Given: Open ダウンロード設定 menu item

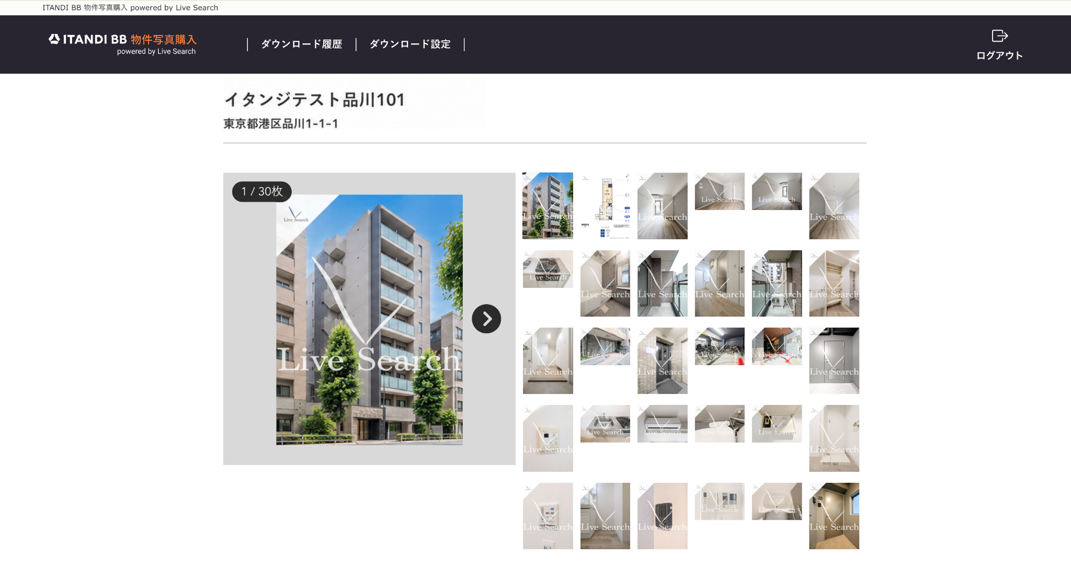Looking at the screenshot, I should click(x=410, y=44).
